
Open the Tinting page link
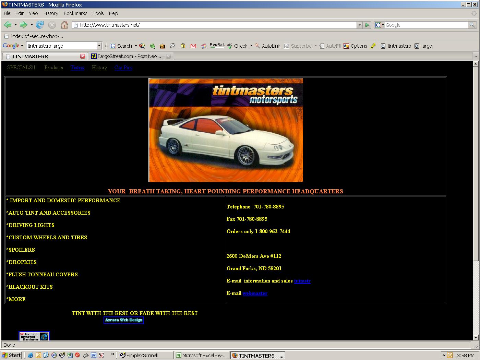[77, 68]
